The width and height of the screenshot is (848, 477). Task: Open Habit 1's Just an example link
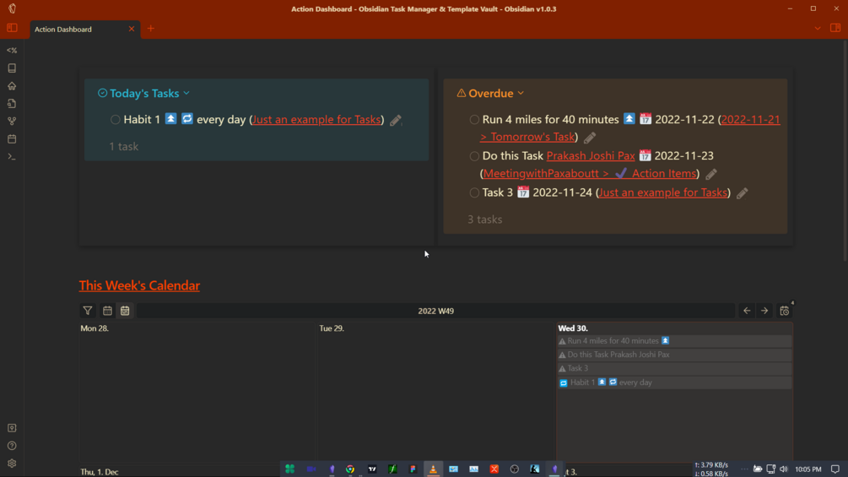pyautogui.click(x=316, y=120)
